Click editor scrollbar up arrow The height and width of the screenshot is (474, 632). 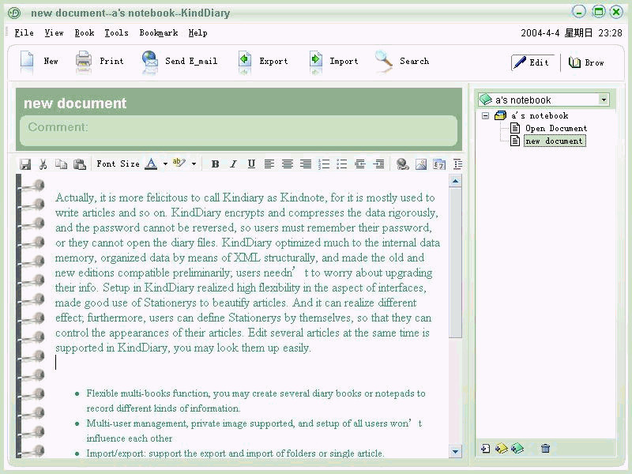(456, 181)
